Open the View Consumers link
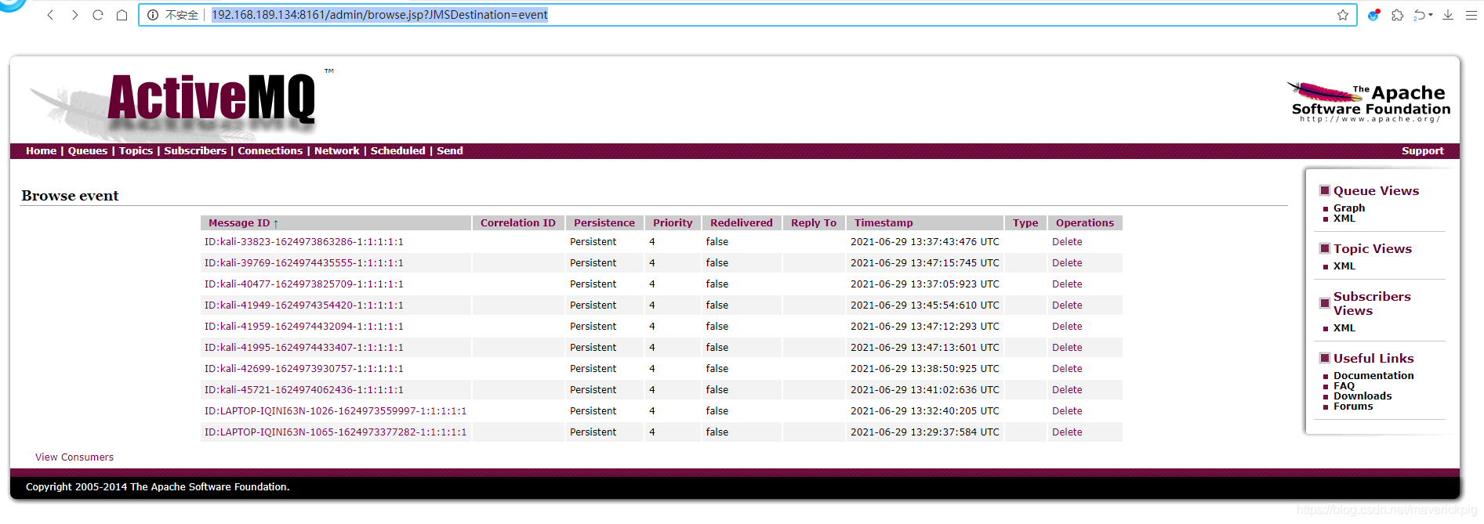The width and height of the screenshot is (1484, 524). pos(74,457)
